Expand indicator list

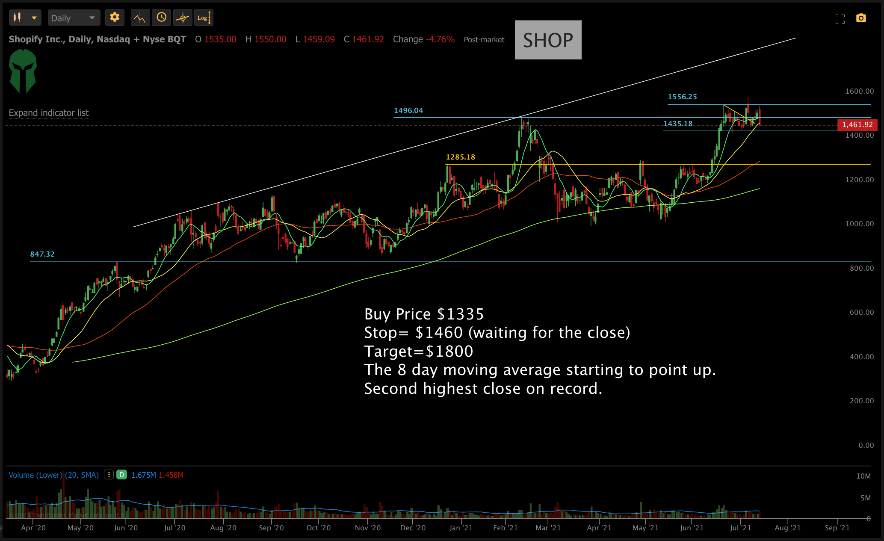tap(49, 113)
